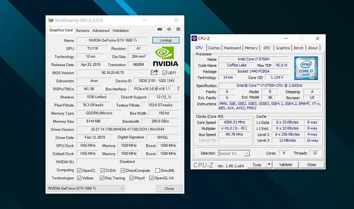Switch to the Graphics Card tab
Viewport: 354px width, 209px height.
(x=61, y=30)
